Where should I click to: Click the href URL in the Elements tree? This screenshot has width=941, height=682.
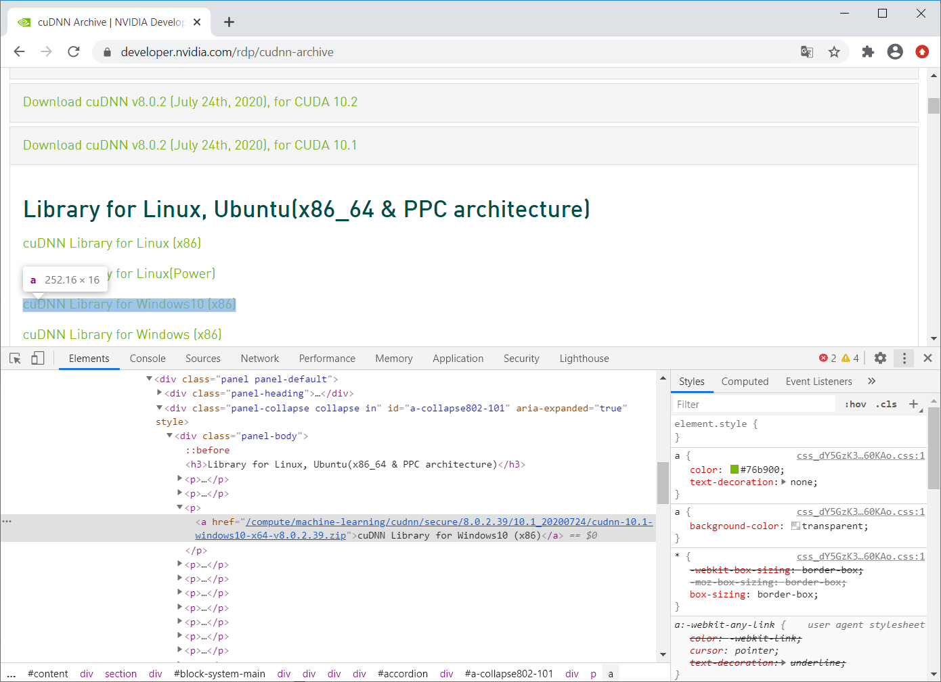click(x=424, y=528)
